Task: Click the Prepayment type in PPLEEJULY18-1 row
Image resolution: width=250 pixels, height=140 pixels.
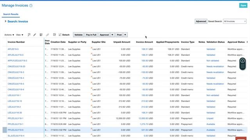Action: [187, 118]
